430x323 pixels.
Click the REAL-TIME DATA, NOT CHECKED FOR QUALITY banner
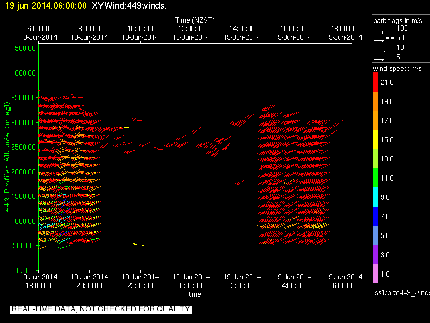pyautogui.click(x=101, y=309)
